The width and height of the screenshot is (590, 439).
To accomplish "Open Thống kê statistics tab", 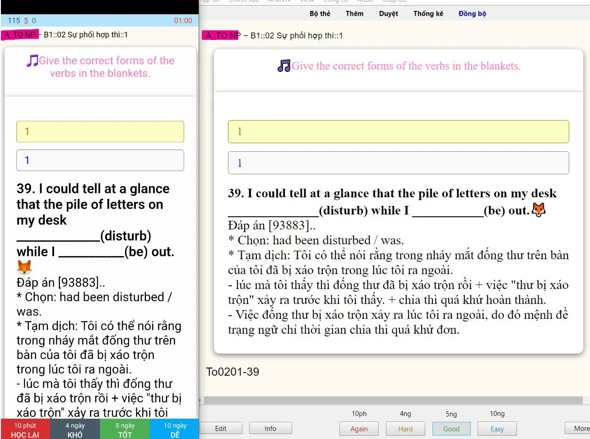I will pyautogui.click(x=428, y=14).
